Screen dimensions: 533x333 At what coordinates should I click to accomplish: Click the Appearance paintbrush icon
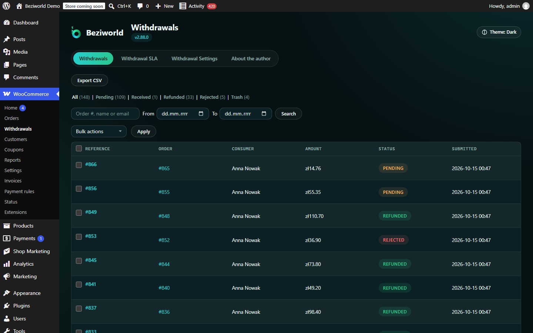click(7, 293)
